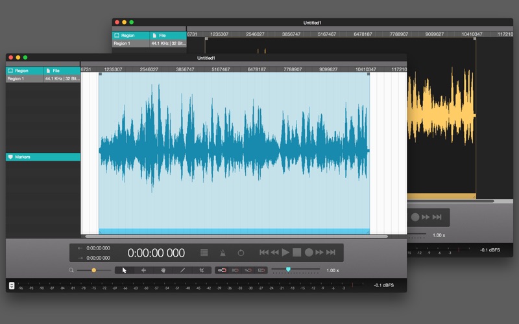Skip to end in back window
The image size is (519, 324).
(x=437, y=217)
